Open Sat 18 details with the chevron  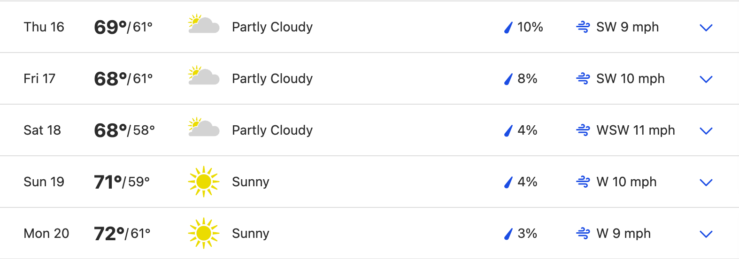point(706,131)
